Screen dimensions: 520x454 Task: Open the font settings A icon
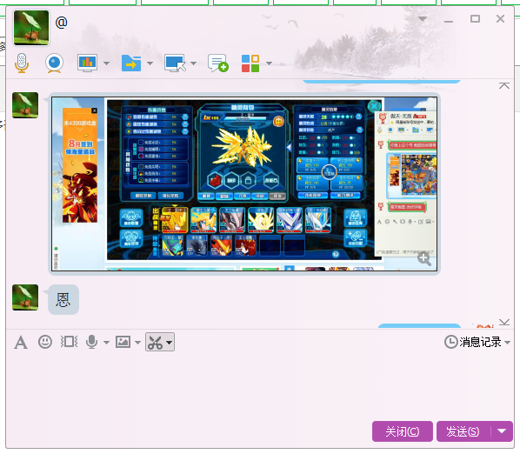21,343
